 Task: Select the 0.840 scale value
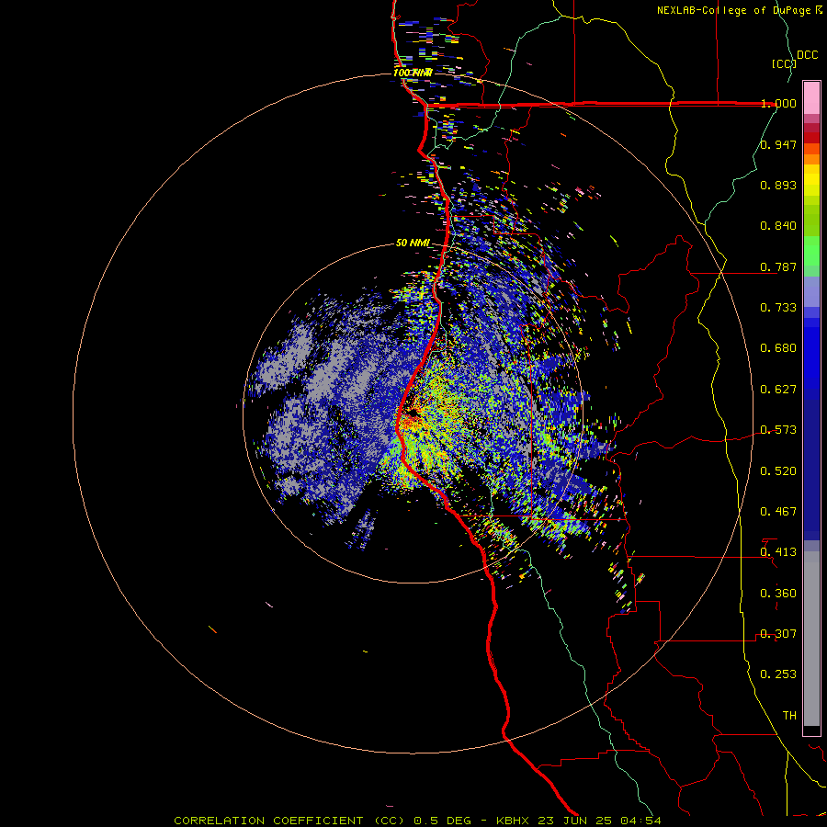tap(778, 226)
